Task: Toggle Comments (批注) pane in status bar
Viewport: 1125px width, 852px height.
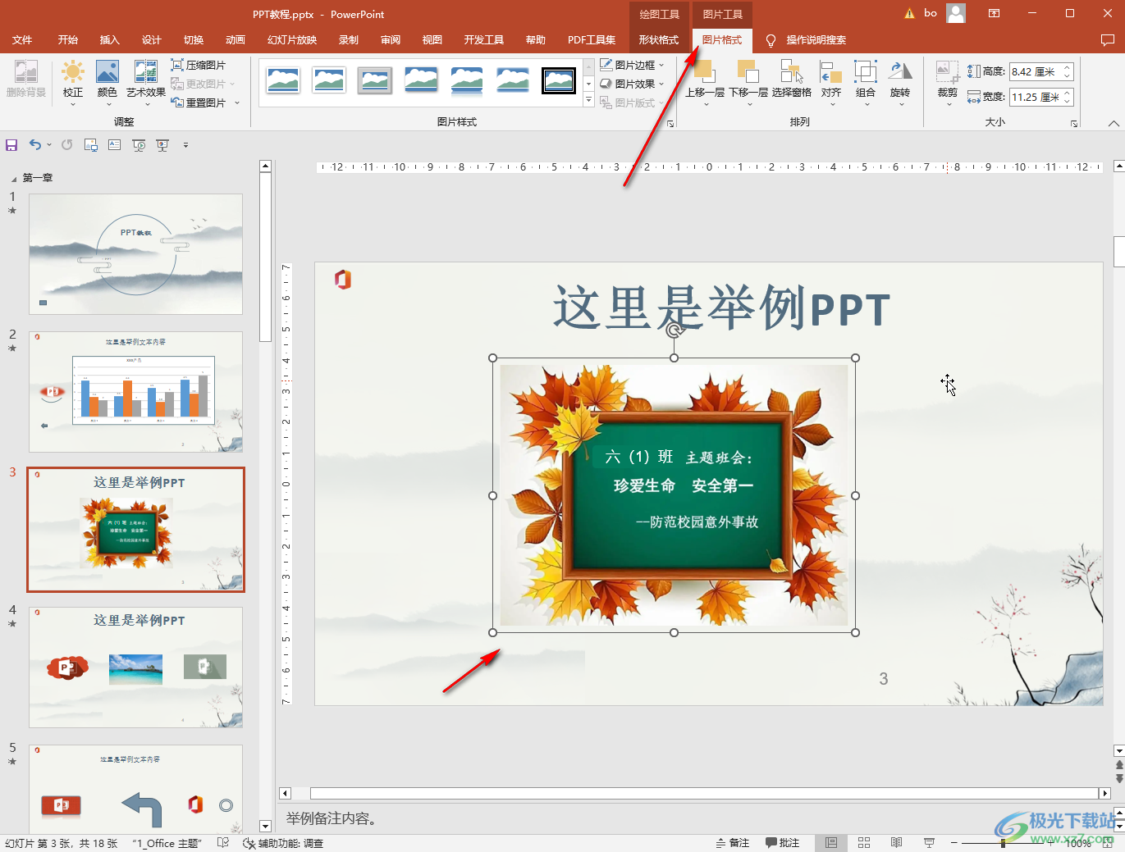Action: [783, 843]
